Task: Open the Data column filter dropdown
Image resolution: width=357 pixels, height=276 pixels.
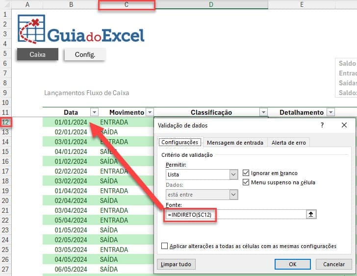Action: click(94, 112)
